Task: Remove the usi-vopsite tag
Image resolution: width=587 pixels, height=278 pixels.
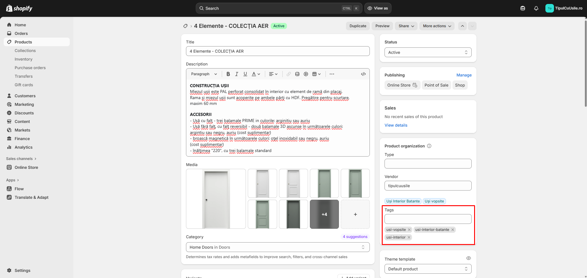Action: pos(409,230)
